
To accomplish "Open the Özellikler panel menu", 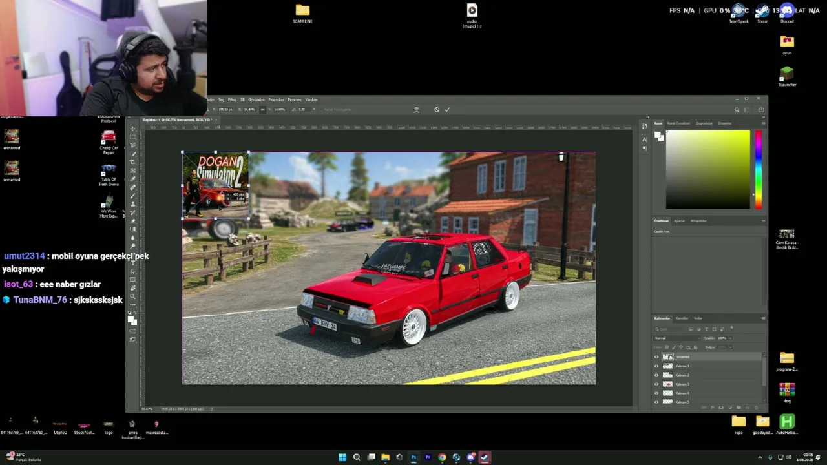I will (763, 221).
